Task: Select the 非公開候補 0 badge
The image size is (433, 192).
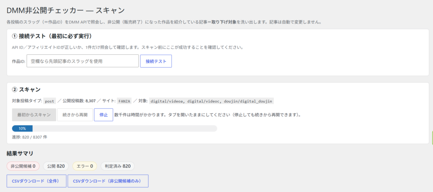Action: tap(23, 166)
